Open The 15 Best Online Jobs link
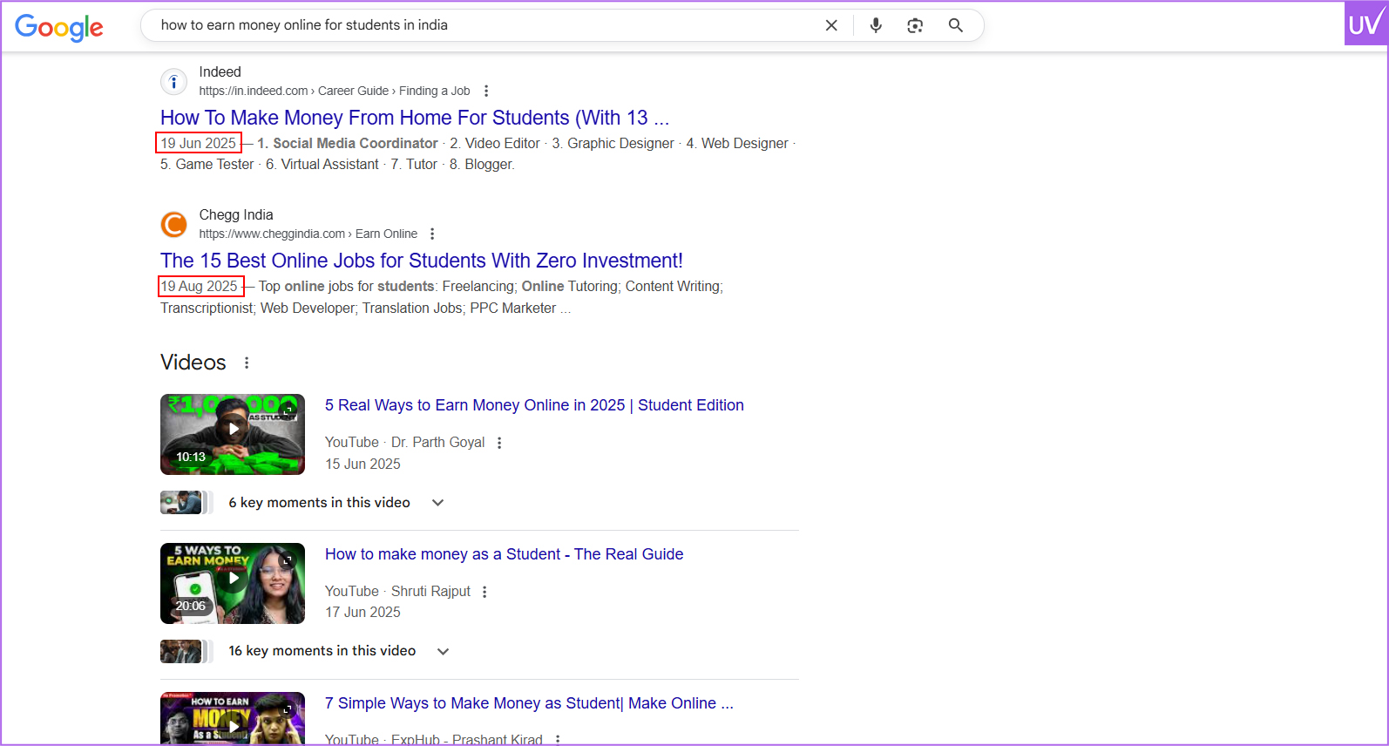 tap(421, 261)
